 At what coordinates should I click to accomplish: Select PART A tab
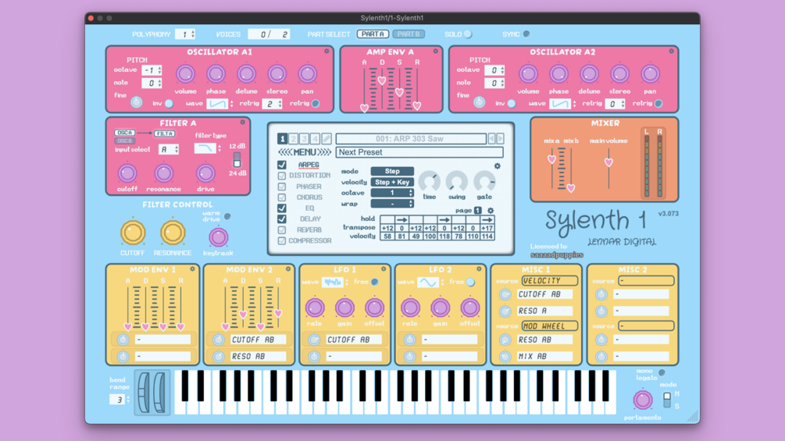coord(373,34)
